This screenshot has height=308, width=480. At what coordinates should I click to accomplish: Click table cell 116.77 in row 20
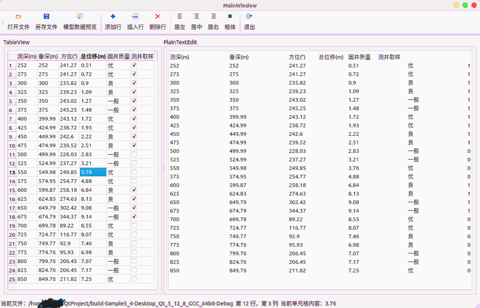69,235
